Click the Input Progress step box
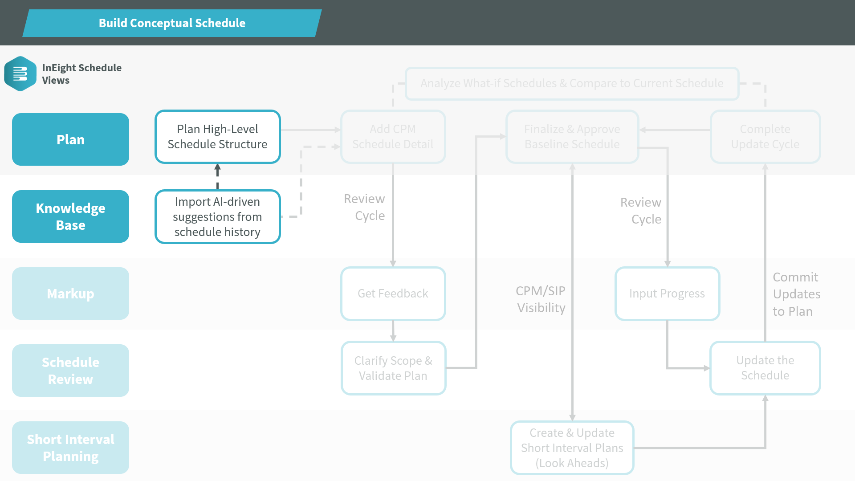Image resolution: width=855 pixels, height=481 pixels. [667, 293]
